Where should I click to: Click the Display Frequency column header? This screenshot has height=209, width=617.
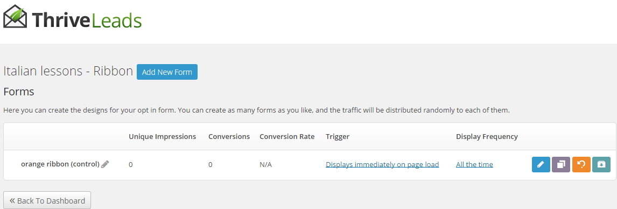tap(487, 137)
